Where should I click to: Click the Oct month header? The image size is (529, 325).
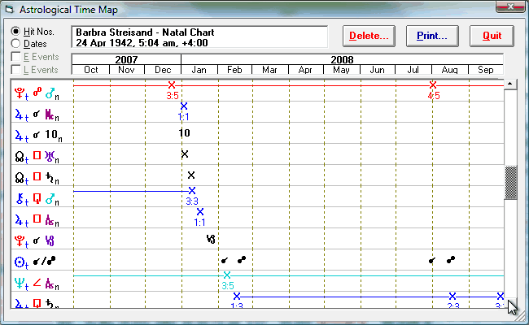coord(91,70)
